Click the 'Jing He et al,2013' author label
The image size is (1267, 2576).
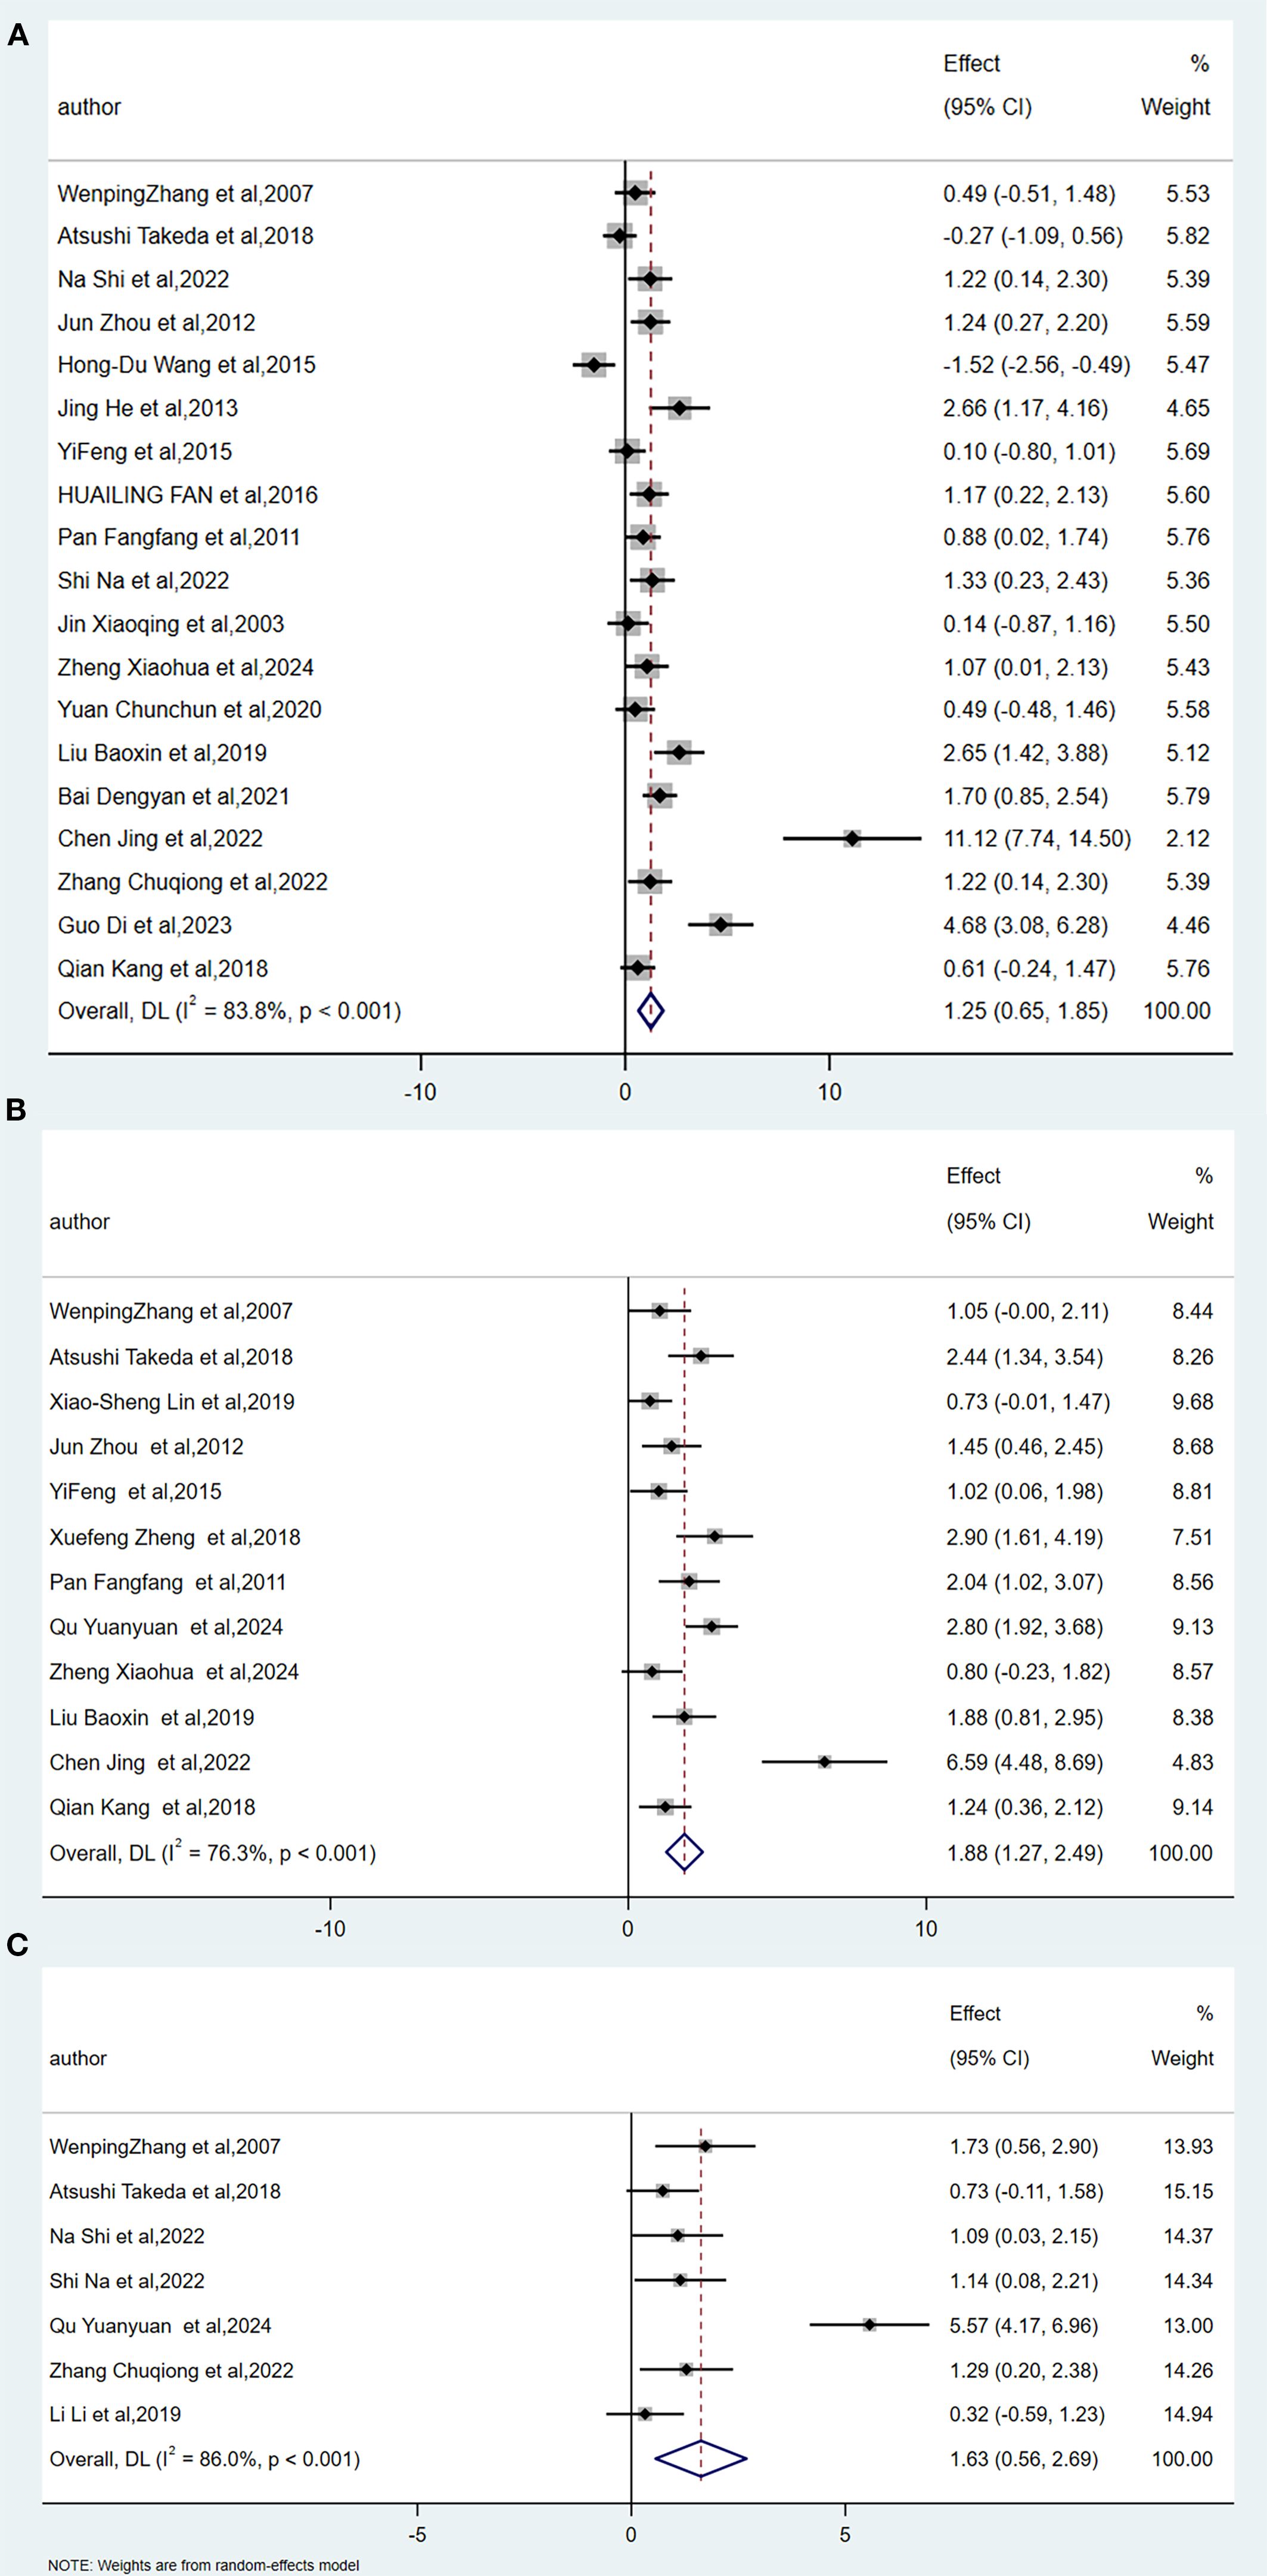click(148, 408)
